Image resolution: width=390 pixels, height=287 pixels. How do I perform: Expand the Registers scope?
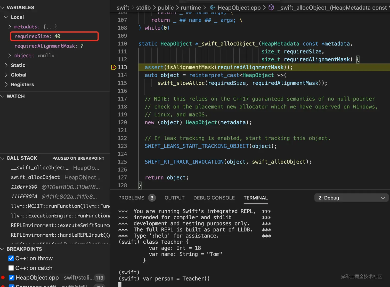6,84
